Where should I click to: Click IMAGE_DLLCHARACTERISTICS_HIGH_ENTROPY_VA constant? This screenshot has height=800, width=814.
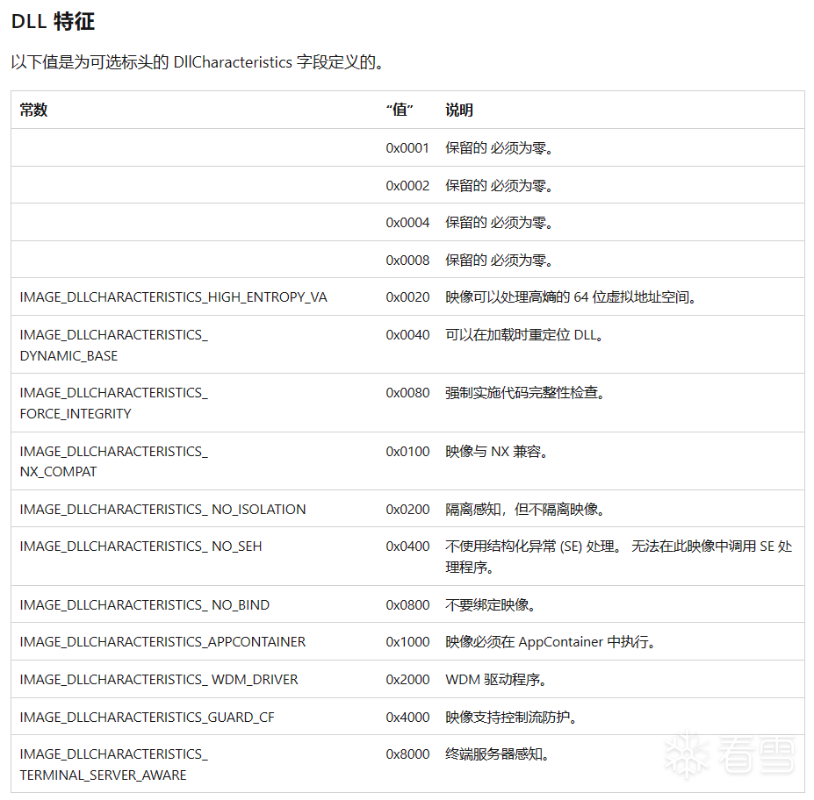pos(173,297)
